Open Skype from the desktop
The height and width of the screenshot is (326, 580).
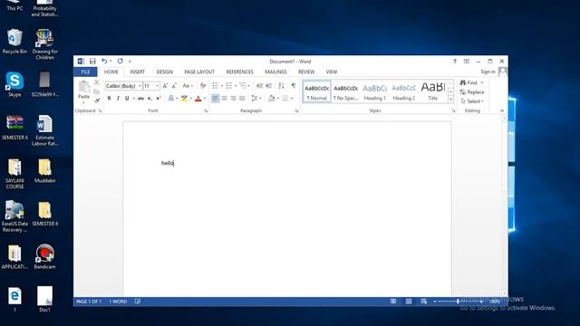[x=14, y=84]
